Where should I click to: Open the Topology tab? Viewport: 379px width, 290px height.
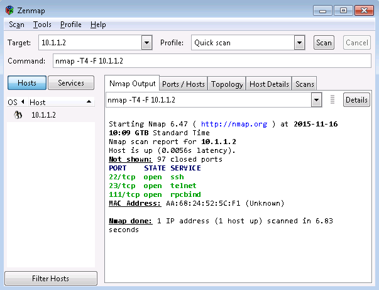[227, 84]
